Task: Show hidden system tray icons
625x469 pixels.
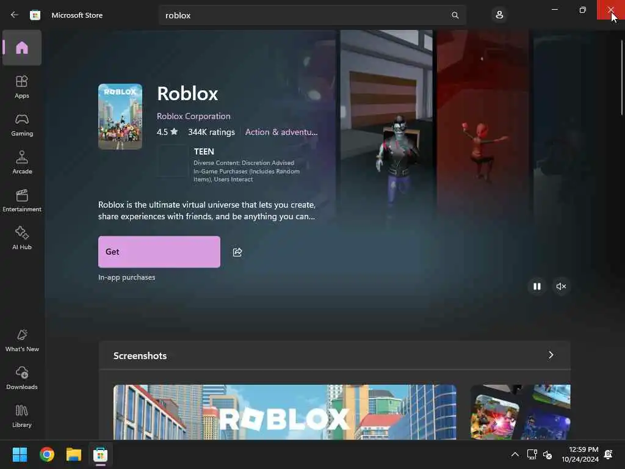Action: tap(515, 454)
